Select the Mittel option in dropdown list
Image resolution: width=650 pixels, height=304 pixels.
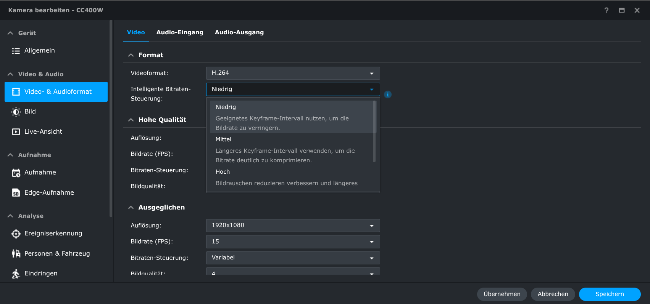tap(224, 139)
